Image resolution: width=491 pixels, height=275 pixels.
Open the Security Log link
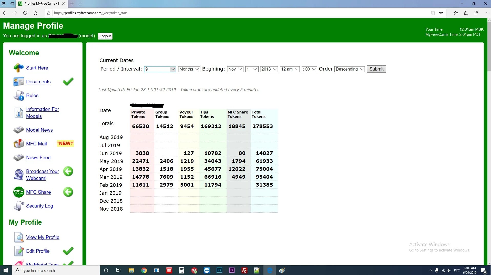pyautogui.click(x=39, y=206)
